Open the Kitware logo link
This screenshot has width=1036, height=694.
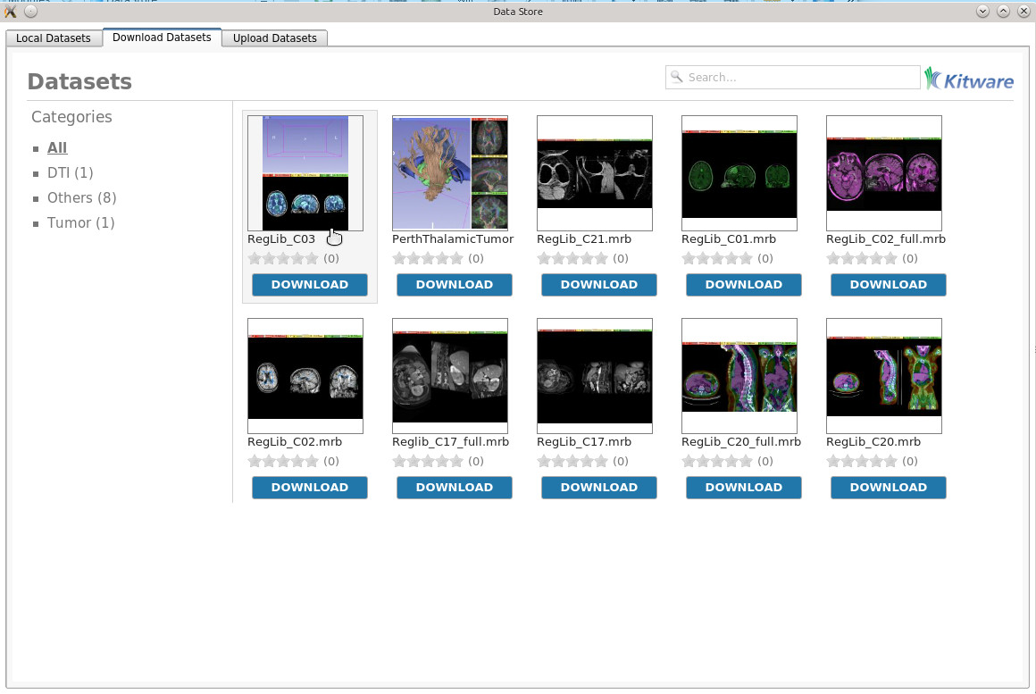[x=969, y=79]
